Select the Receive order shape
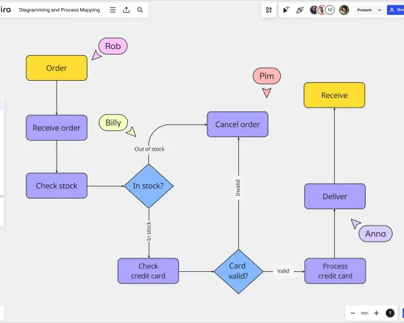The height and width of the screenshot is (323, 404). (x=57, y=128)
